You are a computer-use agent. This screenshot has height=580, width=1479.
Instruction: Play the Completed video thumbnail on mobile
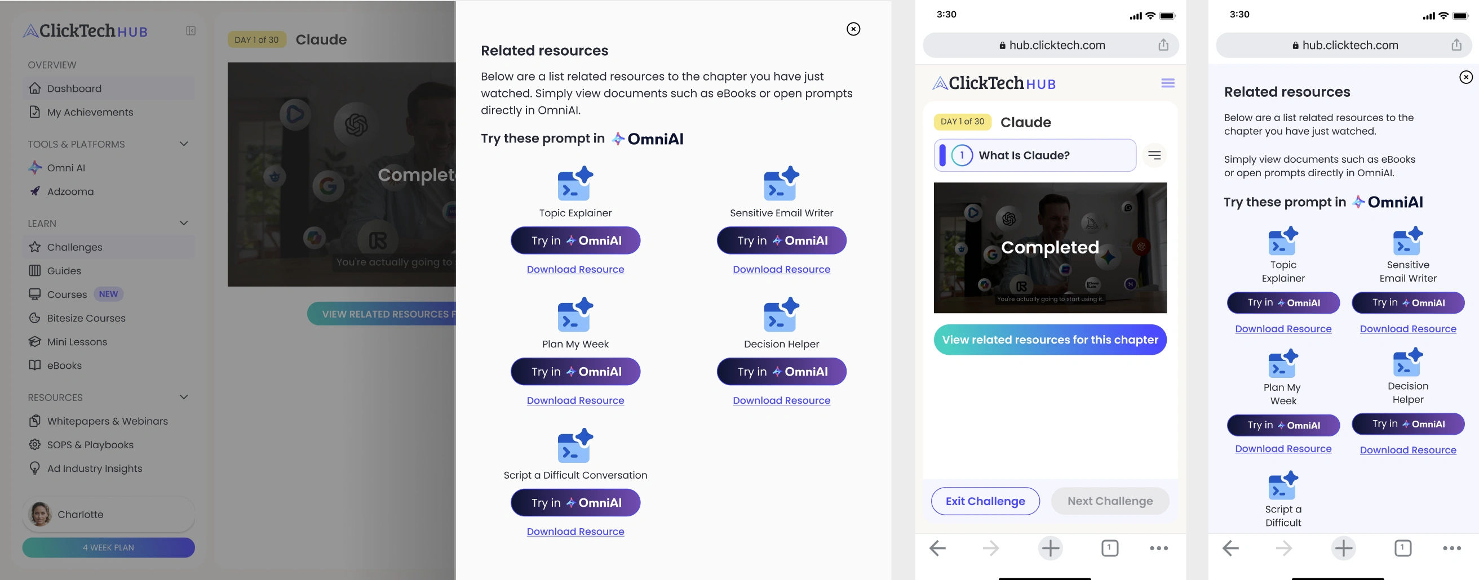[1050, 248]
